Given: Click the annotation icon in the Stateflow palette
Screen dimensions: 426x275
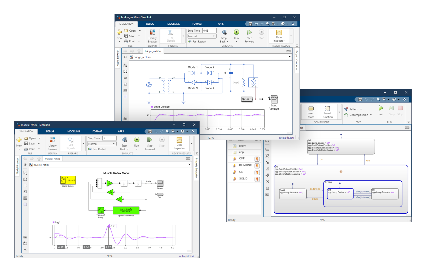Looking at the screenshot, I should pyautogui.click(x=267, y=188).
